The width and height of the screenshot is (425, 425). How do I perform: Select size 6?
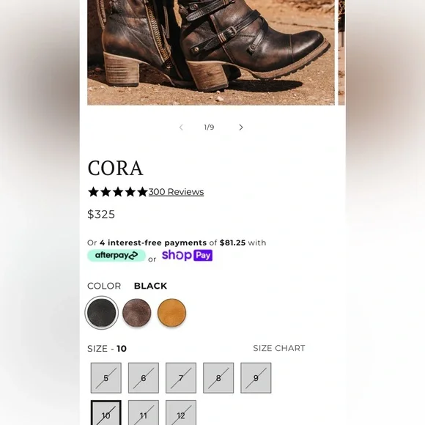(144, 378)
